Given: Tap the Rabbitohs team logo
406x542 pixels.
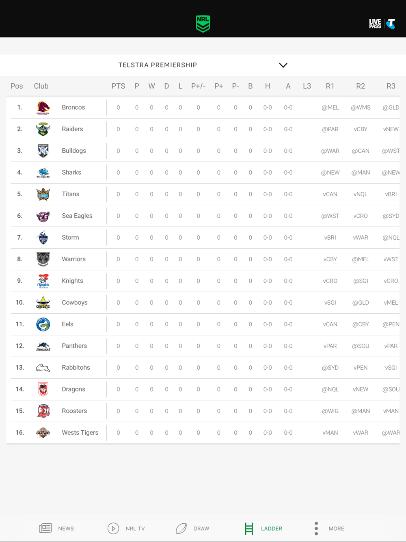Looking at the screenshot, I should pos(43,368).
